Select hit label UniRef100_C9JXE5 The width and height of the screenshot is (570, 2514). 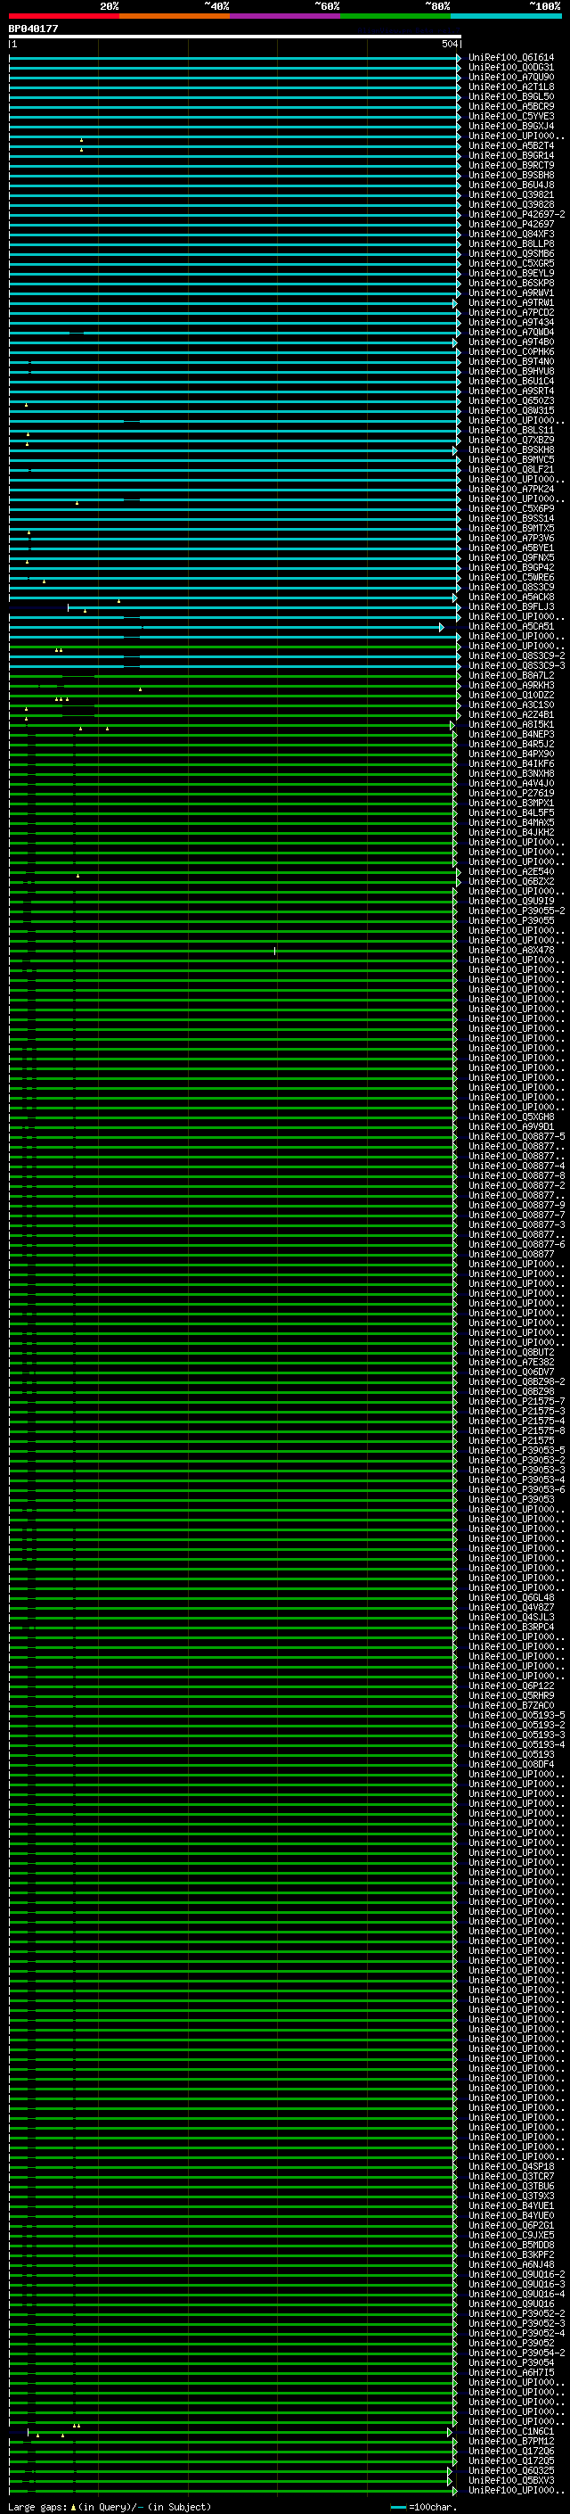[x=511, y=2235]
